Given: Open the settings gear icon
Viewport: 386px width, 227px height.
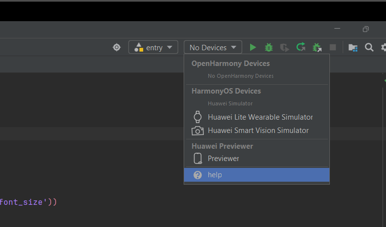Looking at the screenshot, I should (x=384, y=47).
